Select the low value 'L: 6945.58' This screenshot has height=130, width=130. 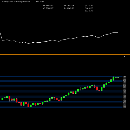[x=69, y=8]
